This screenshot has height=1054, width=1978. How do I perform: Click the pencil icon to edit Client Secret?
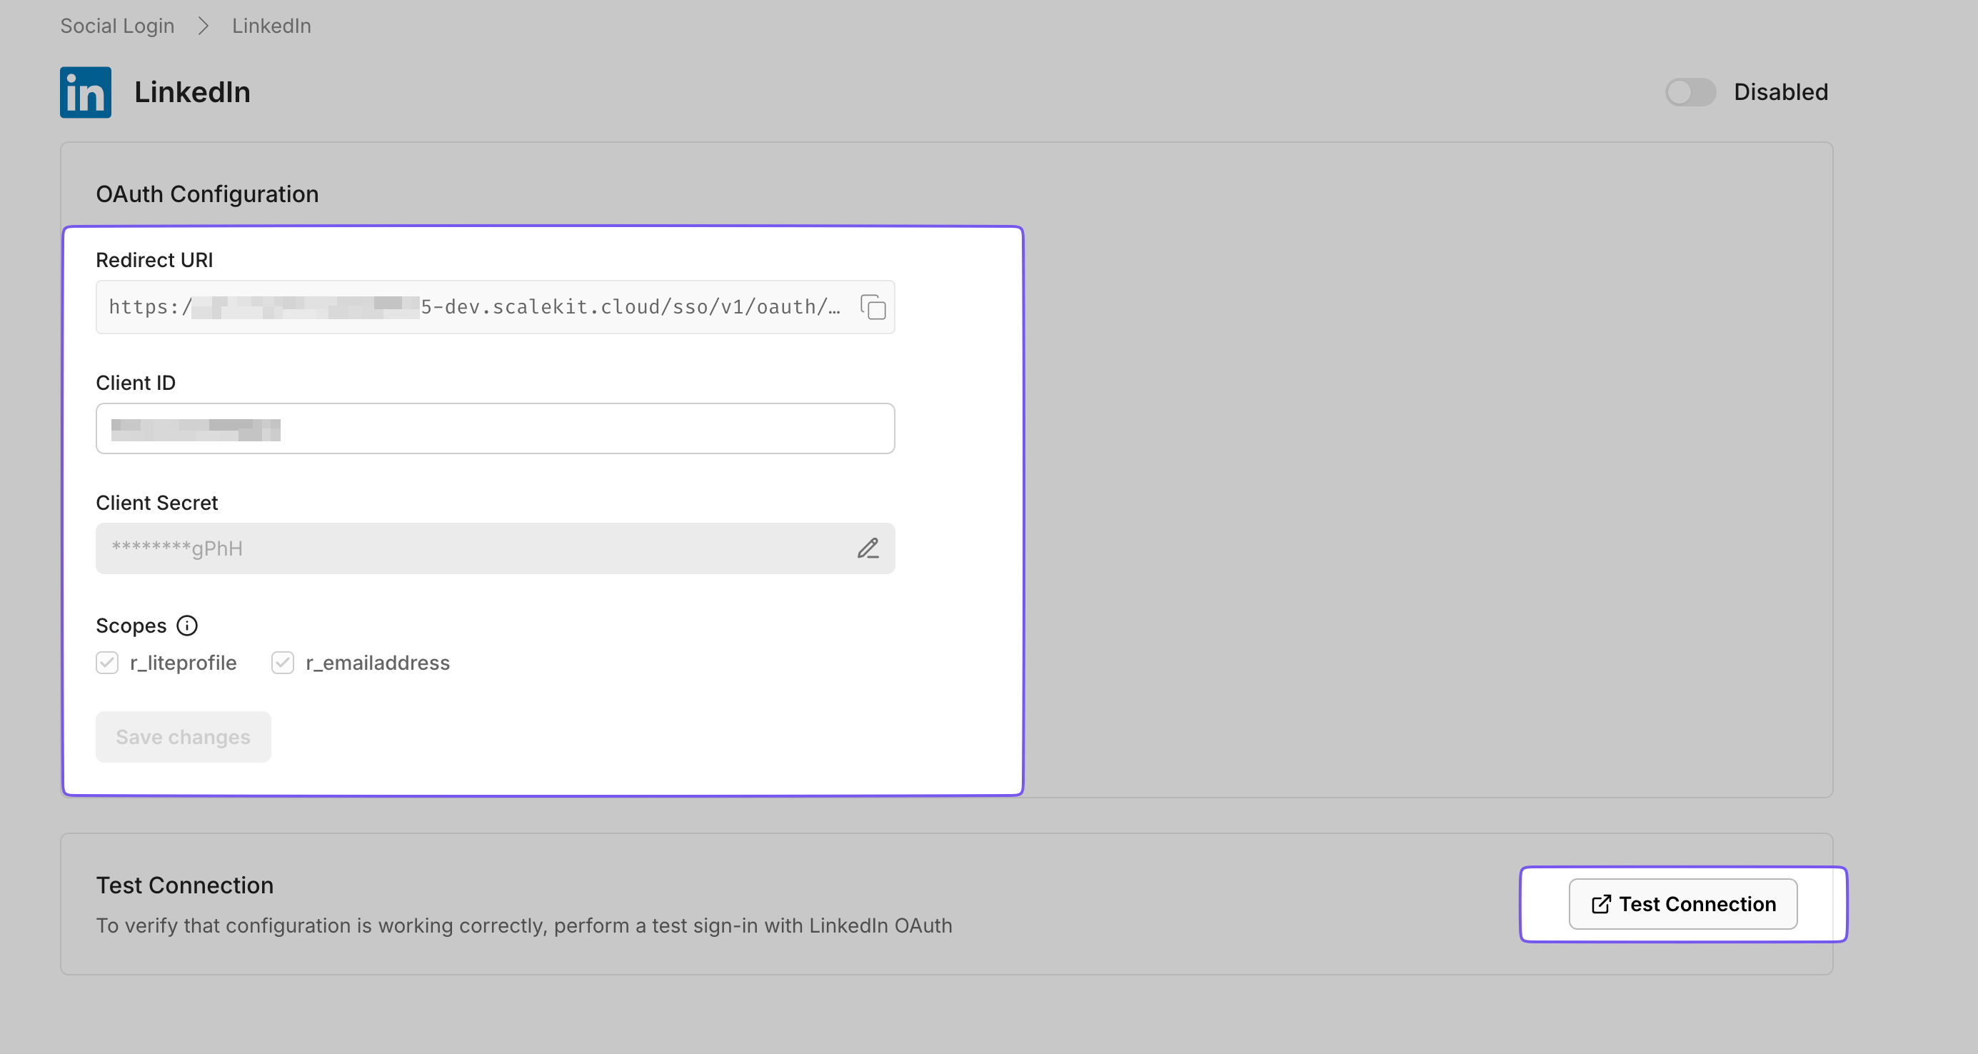pos(868,548)
